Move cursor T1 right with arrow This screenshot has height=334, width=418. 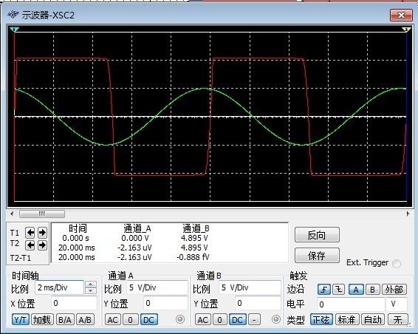(x=42, y=233)
